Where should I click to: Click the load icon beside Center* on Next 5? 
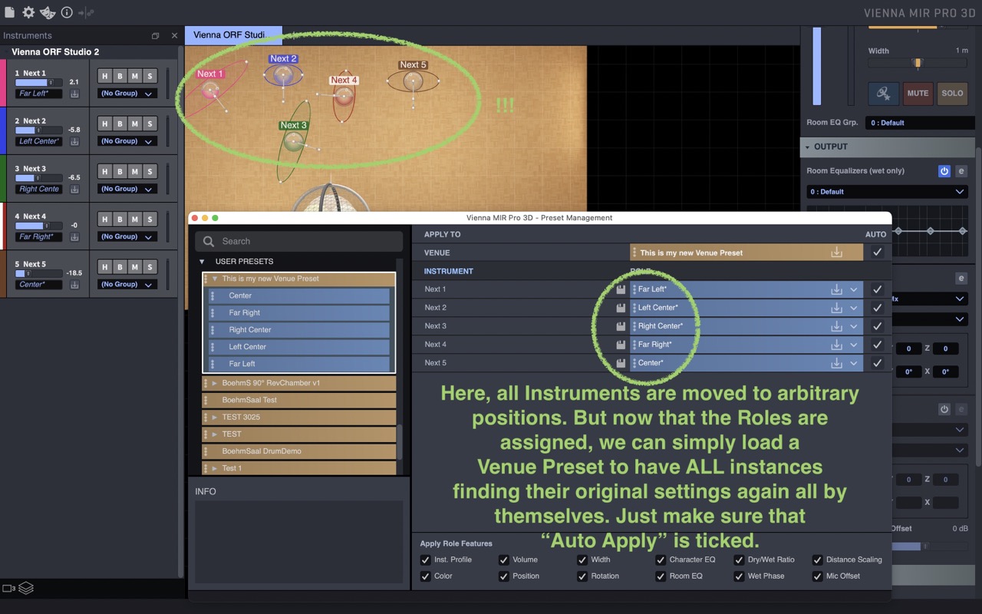point(74,284)
